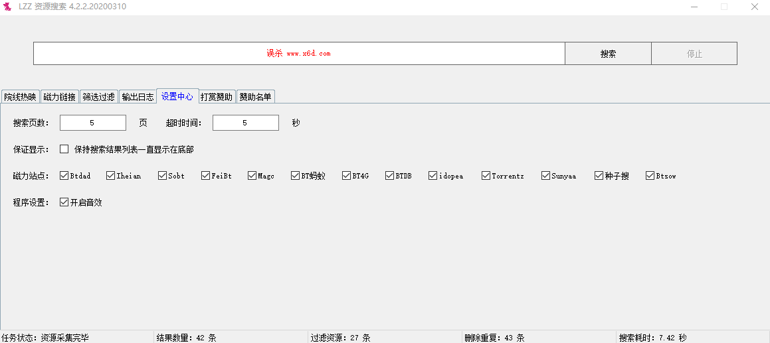Click the 搜索 button
Image resolution: width=770 pixels, height=343 pixels.
pos(608,54)
